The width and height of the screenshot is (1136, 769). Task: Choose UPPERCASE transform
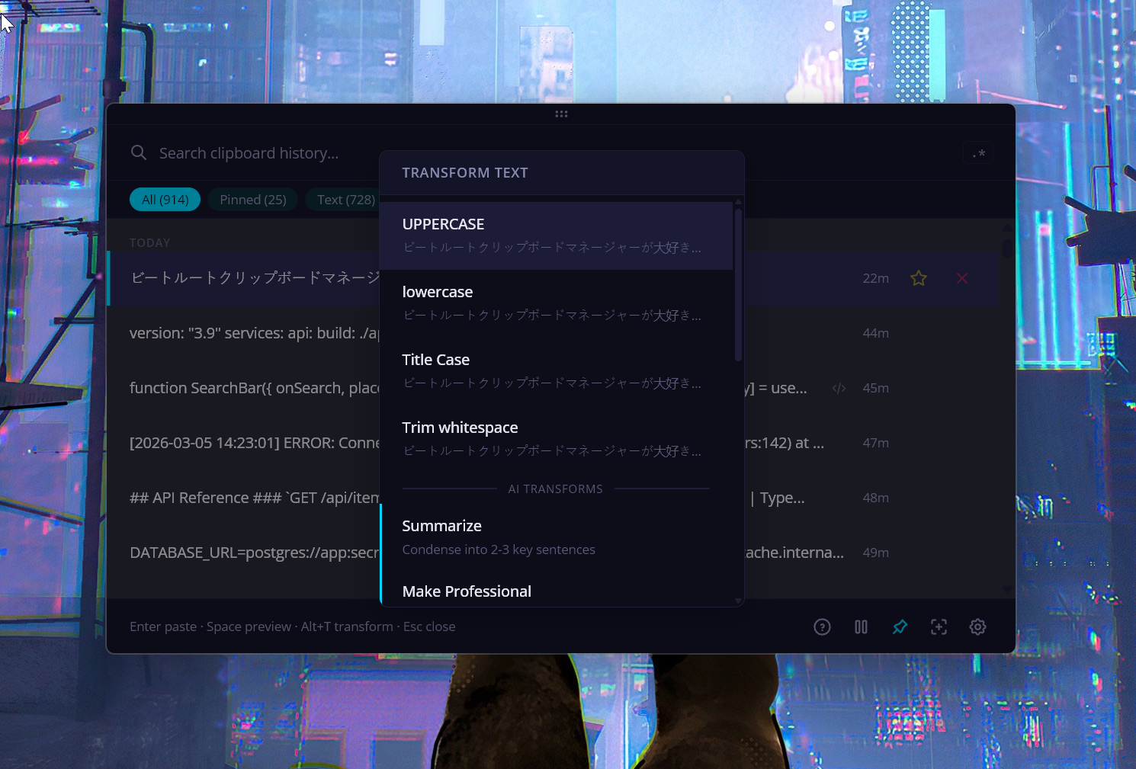click(556, 236)
